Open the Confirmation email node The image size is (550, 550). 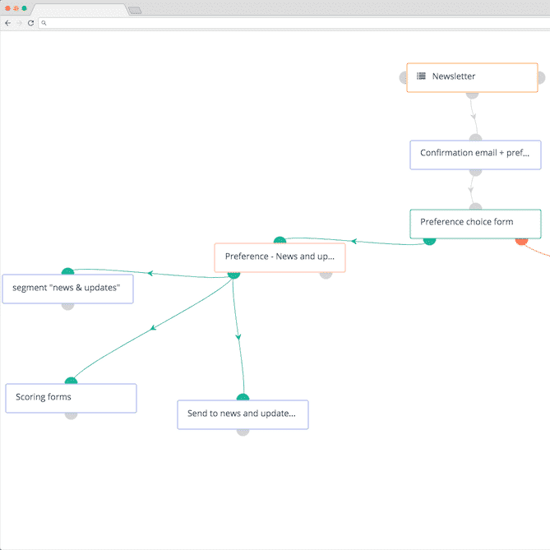pos(475,155)
